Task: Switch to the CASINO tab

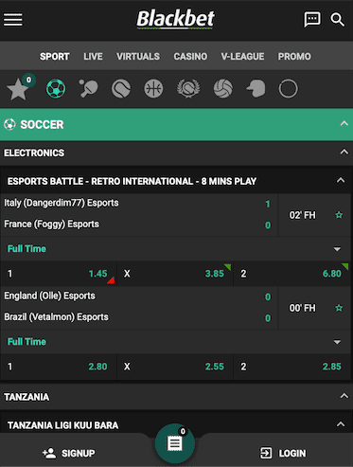Action: pos(190,56)
